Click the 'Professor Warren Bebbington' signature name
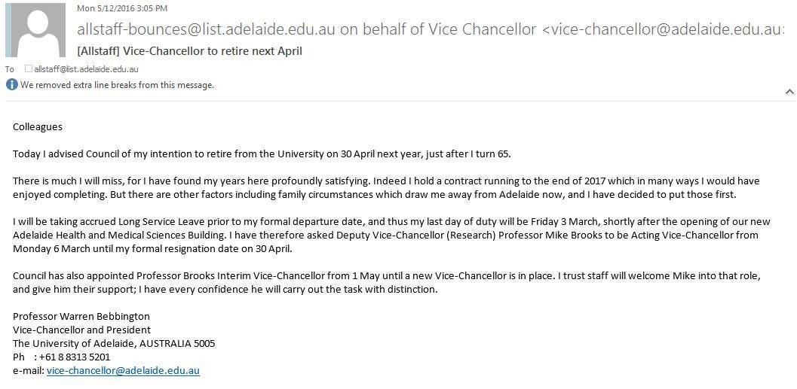797x389 pixels. pyautogui.click(x=81, y=317)
